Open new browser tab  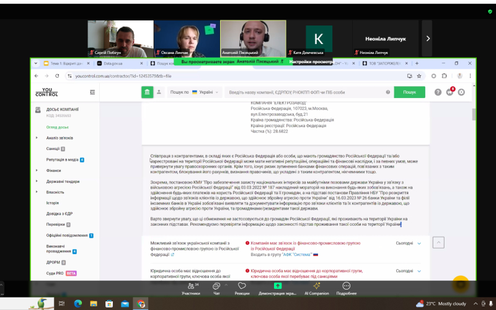pos(417,63)
